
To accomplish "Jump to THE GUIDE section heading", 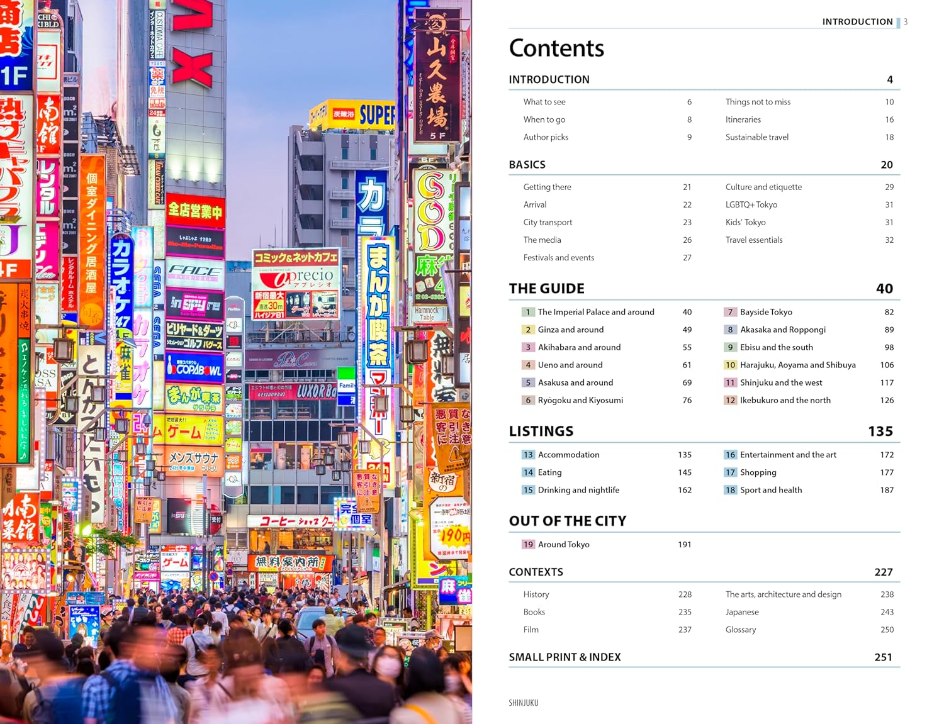I will [x=546, y=289].
